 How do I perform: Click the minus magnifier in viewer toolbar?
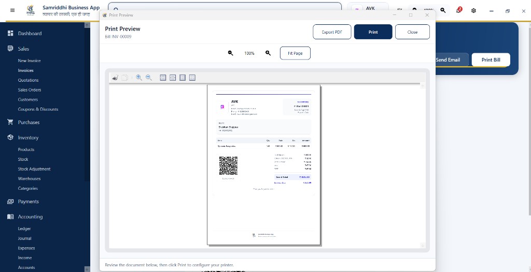[149, 78]
